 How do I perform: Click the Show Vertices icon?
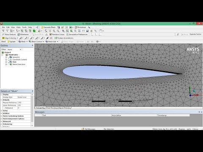[x=3, y=35]
